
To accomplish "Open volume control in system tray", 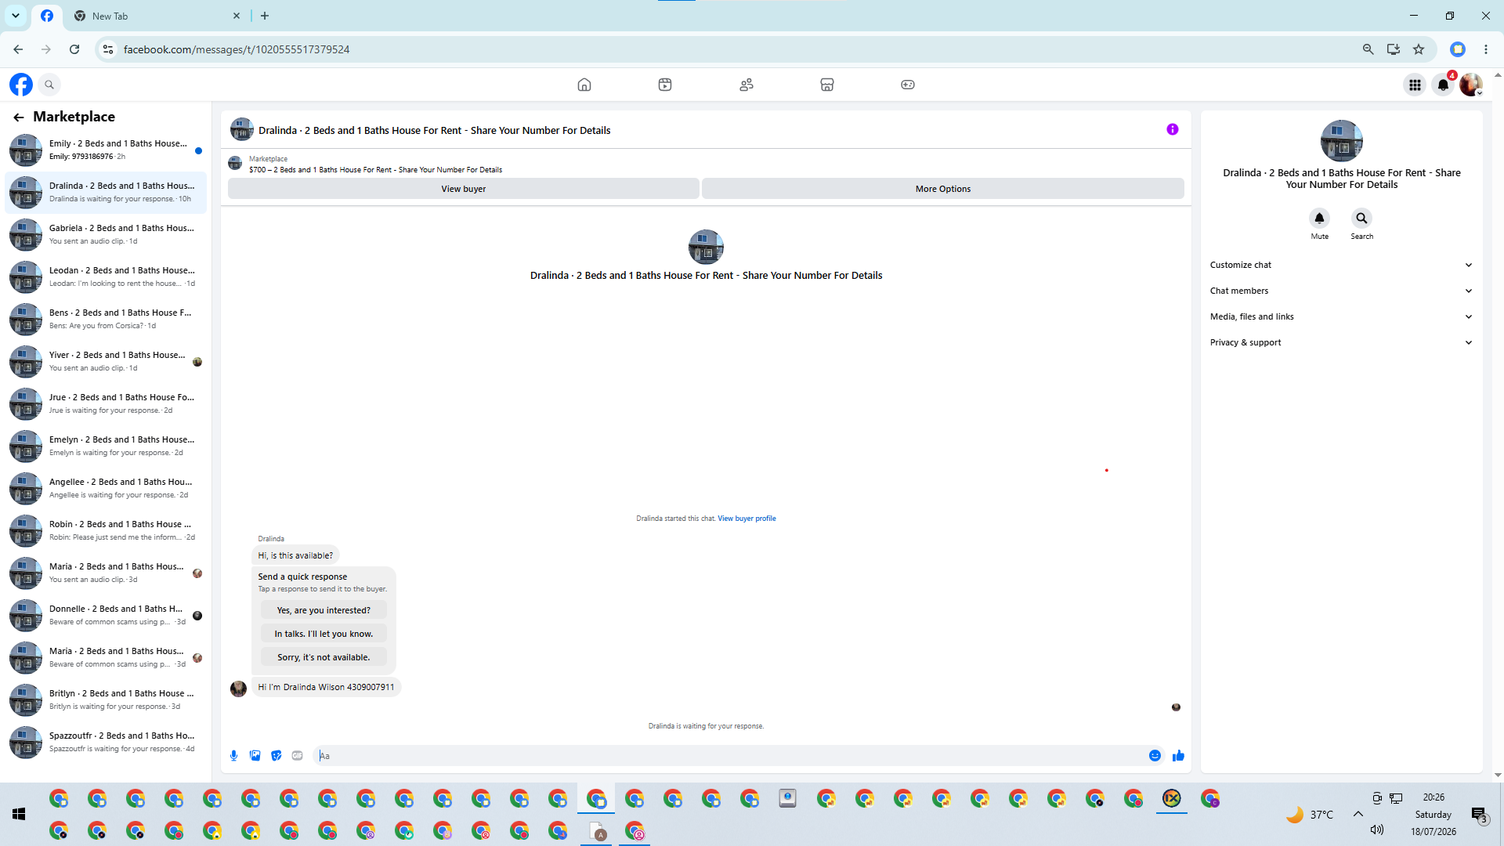I will point(1377,830).
